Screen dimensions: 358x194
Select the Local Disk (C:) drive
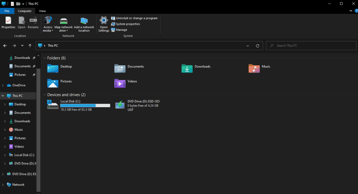(x=78, y=105)
